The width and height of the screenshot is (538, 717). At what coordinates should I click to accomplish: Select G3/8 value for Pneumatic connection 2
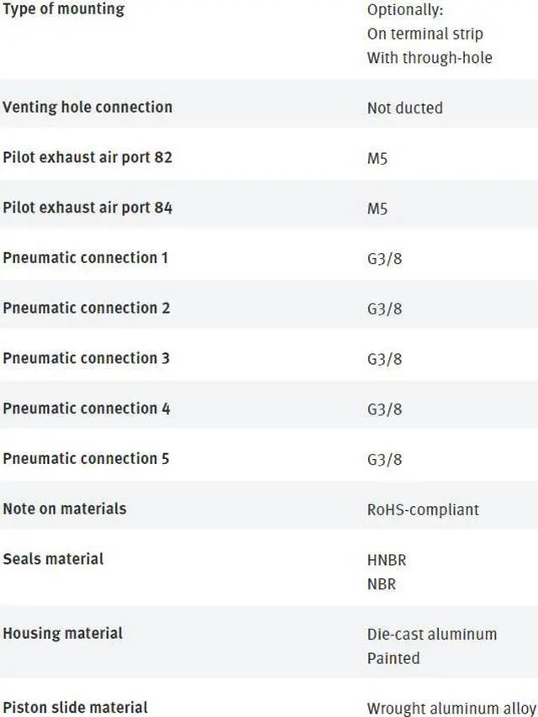[x=385, y=309]
